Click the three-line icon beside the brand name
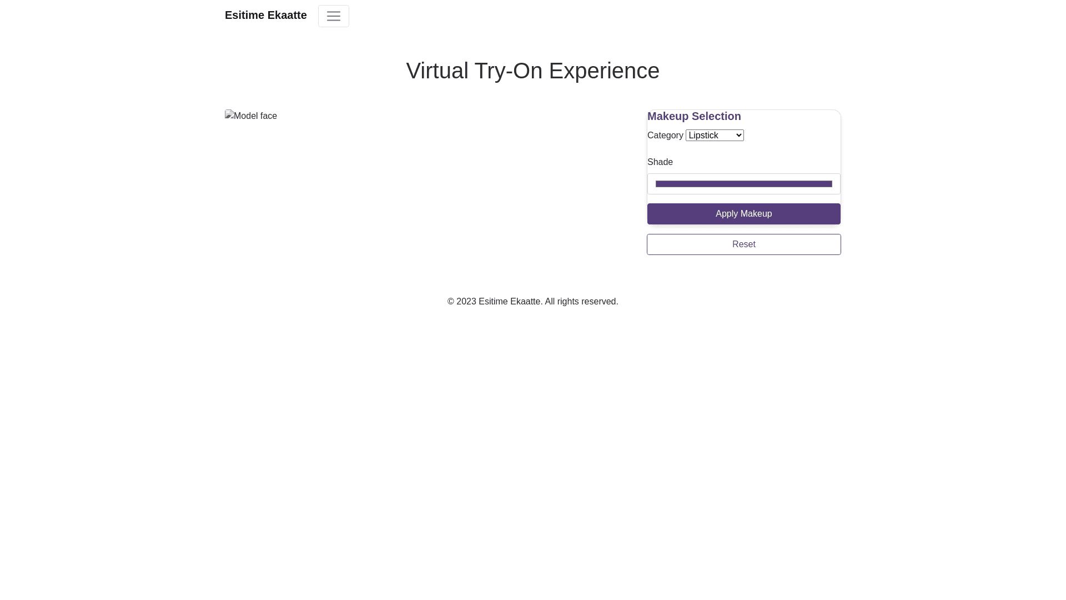 point(333,16)
